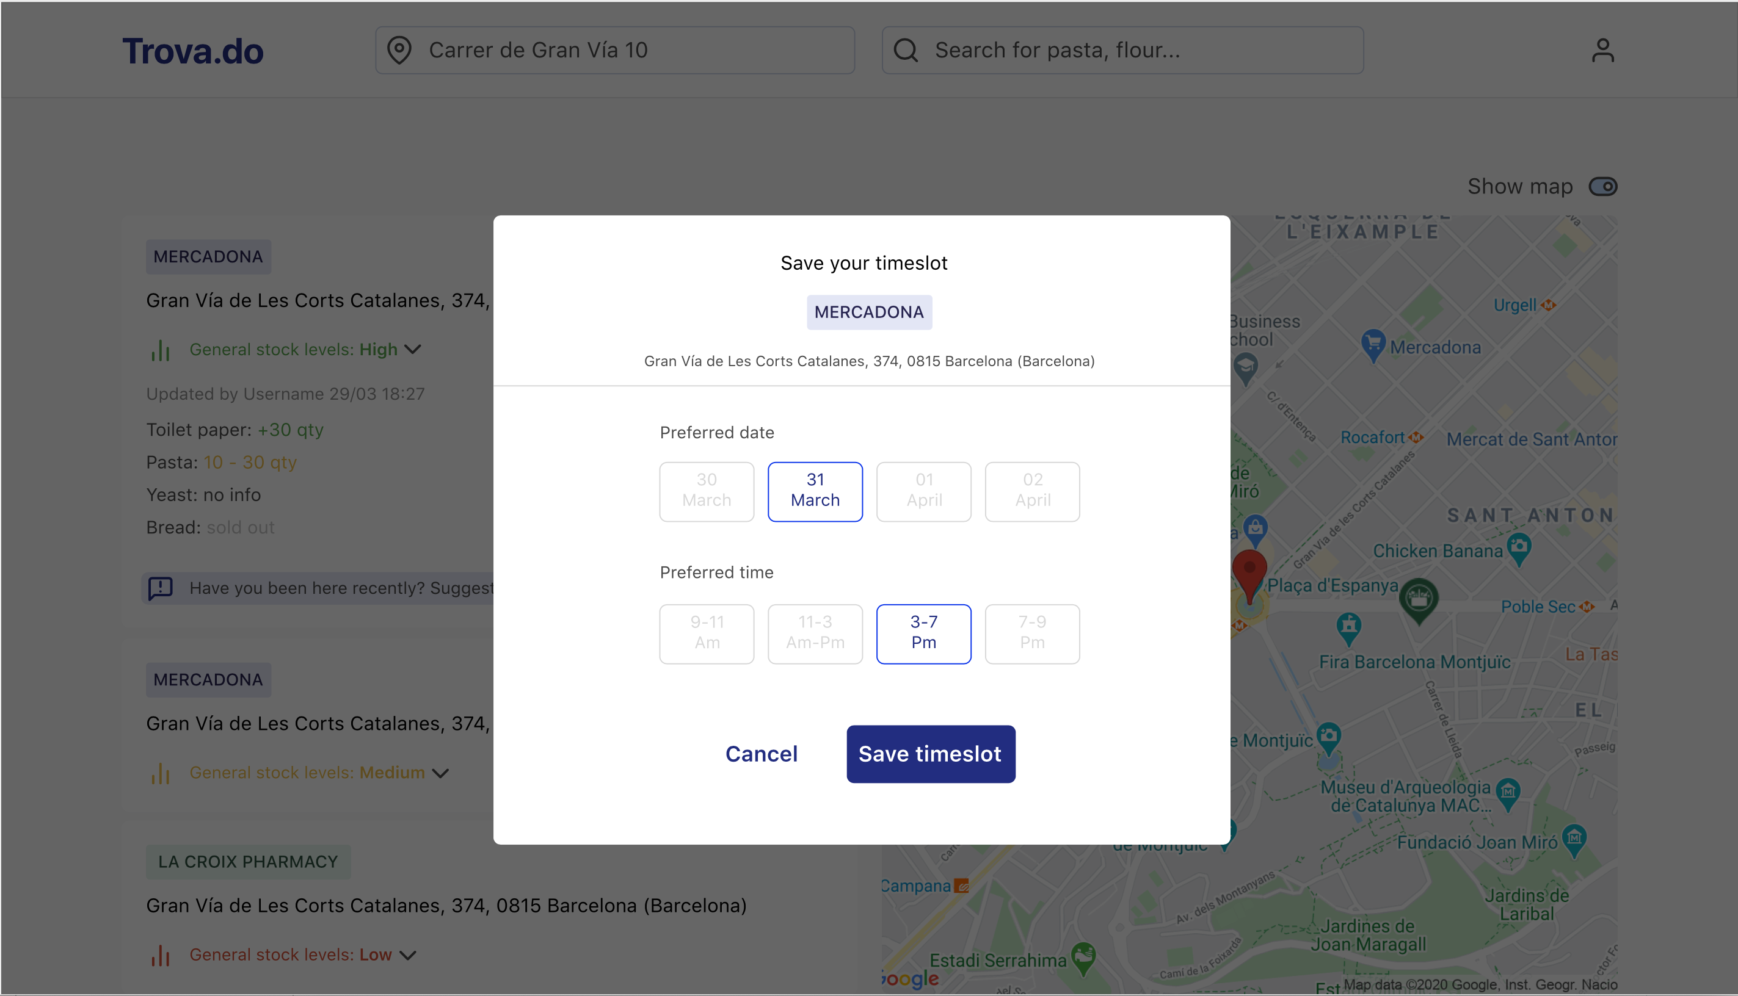Image resolution: width=1738 pixels, height=996 pixels.
Task: Choose the 9-11 Am time slot
Action: pos(707,633)
